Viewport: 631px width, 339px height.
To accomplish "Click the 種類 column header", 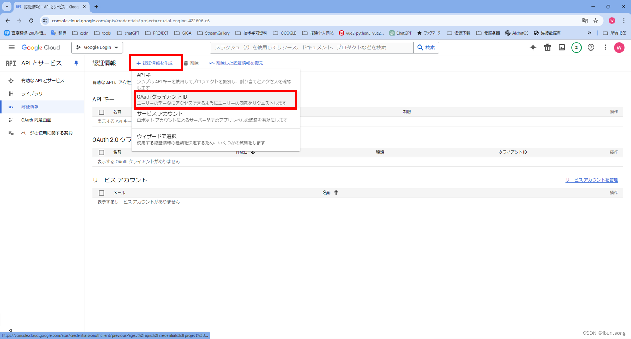I will 380,152.
